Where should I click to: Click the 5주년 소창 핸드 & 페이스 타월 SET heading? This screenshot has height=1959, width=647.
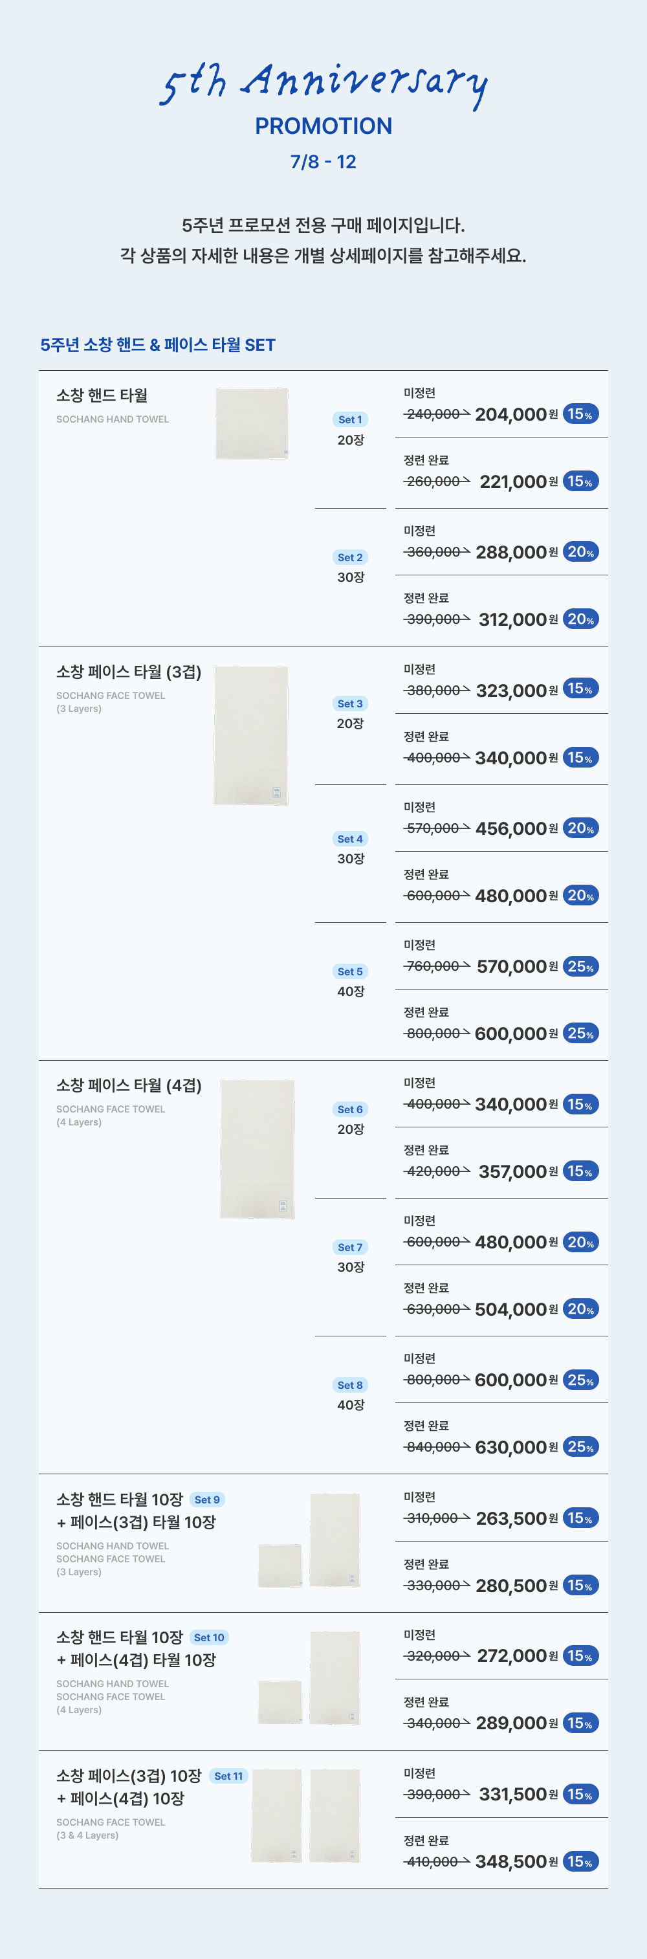tap(157, 344)
